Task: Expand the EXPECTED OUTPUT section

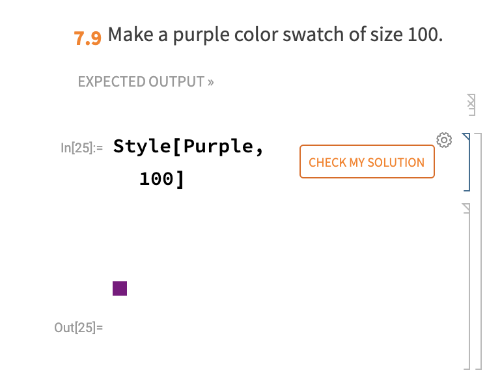Action: click(146, 81)
